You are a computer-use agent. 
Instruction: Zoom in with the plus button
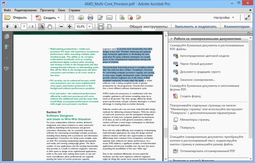click(x=69, y=26)
